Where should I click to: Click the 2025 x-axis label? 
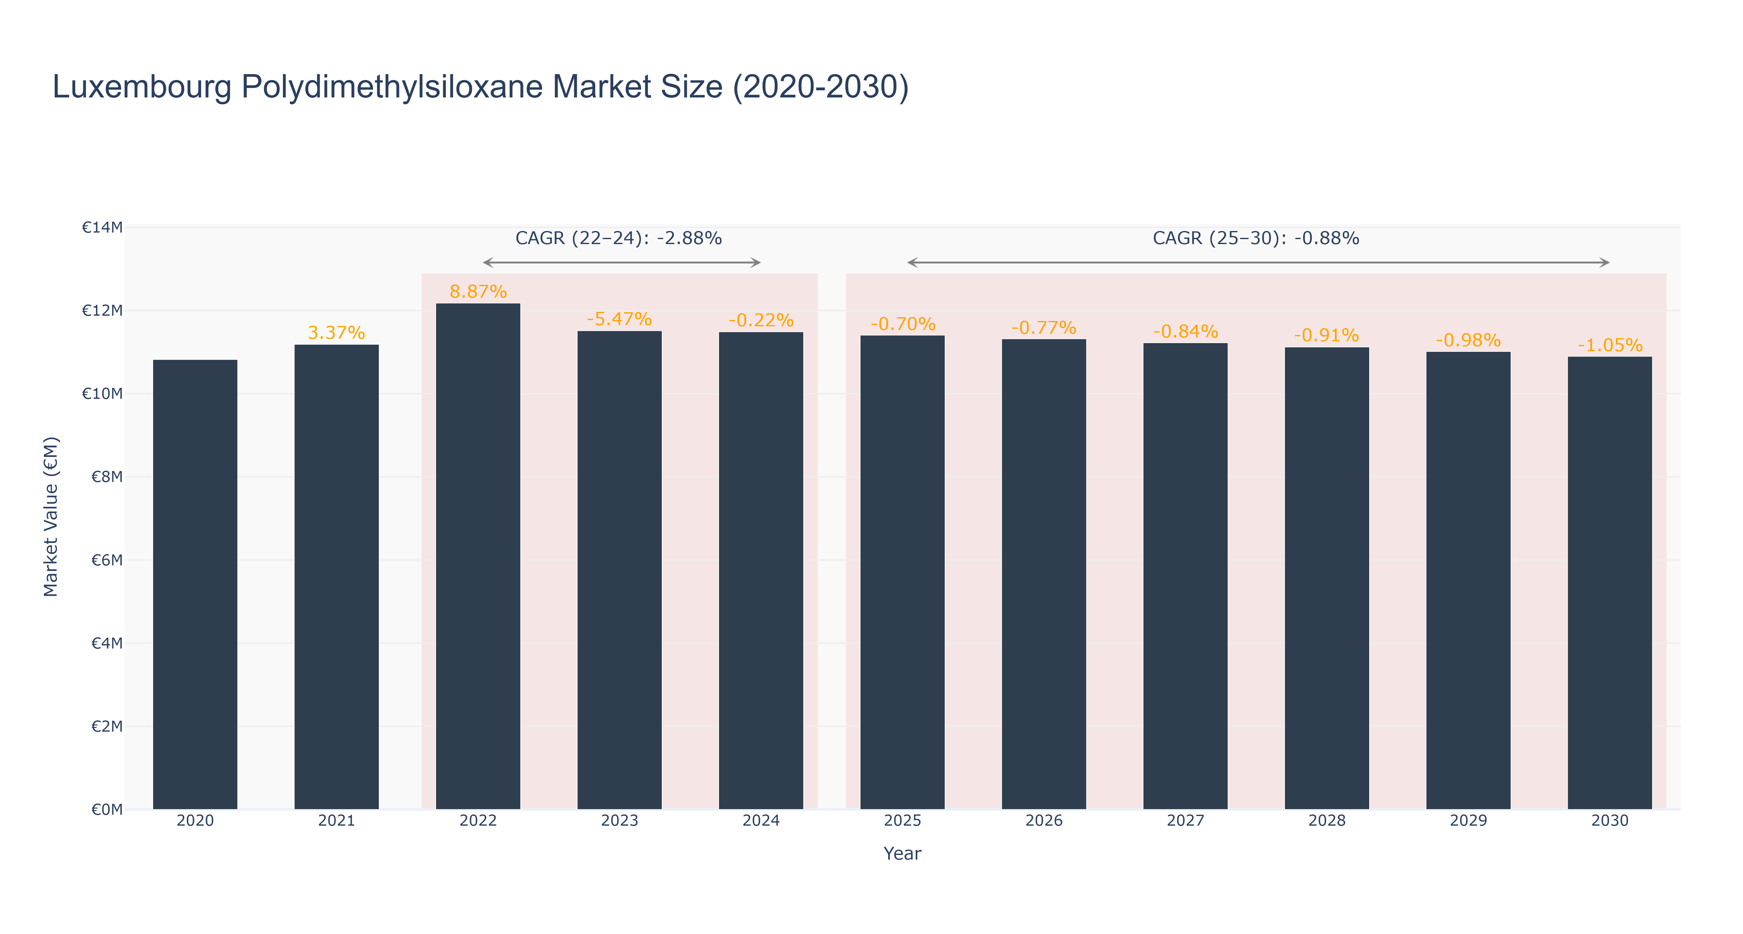[x=902, y=821]
